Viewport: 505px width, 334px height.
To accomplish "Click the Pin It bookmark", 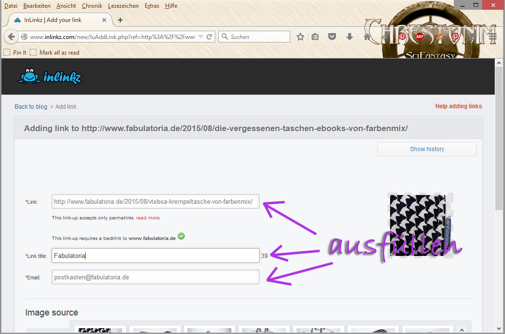I will (15, 52).
